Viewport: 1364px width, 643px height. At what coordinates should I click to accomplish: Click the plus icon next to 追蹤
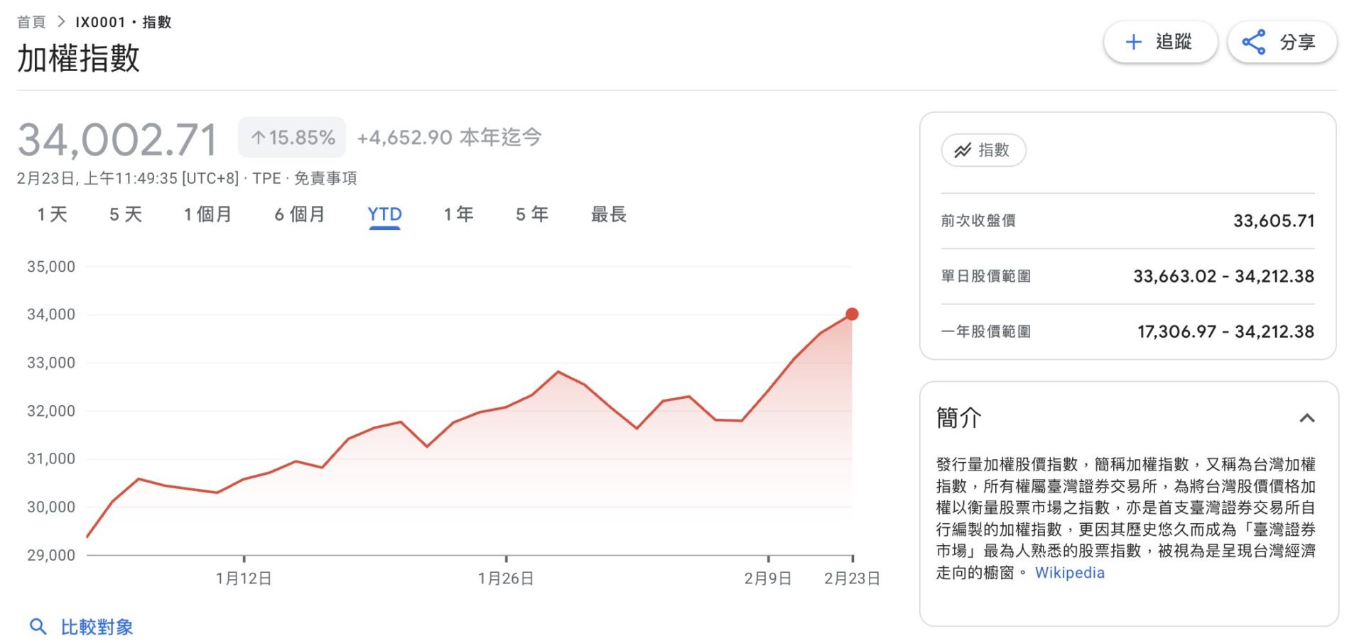(1132, 42)
